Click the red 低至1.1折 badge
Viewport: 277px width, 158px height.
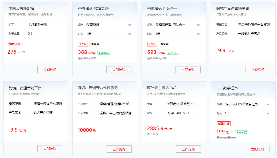click(223, 124)
